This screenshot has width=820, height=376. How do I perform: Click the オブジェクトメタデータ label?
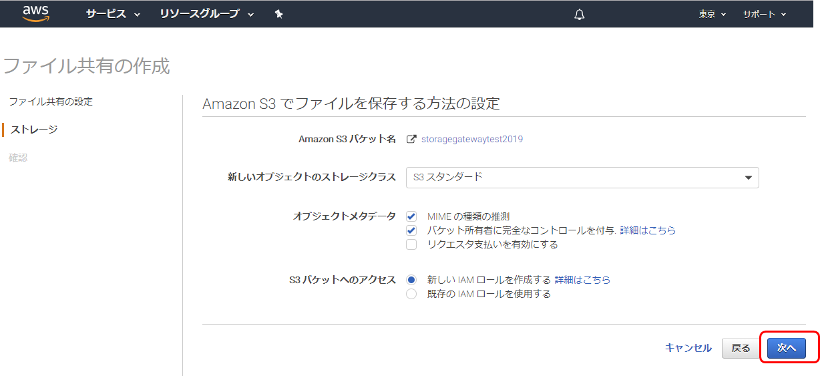345,216
